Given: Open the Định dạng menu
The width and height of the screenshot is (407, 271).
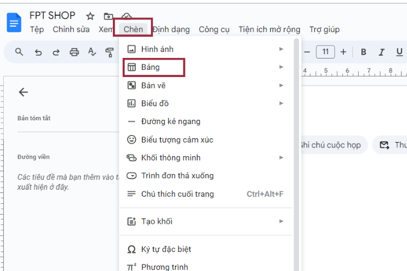Looking at the screenshot, I should coord(171,30).
